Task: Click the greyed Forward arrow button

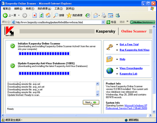Action: tap(25, 15)
